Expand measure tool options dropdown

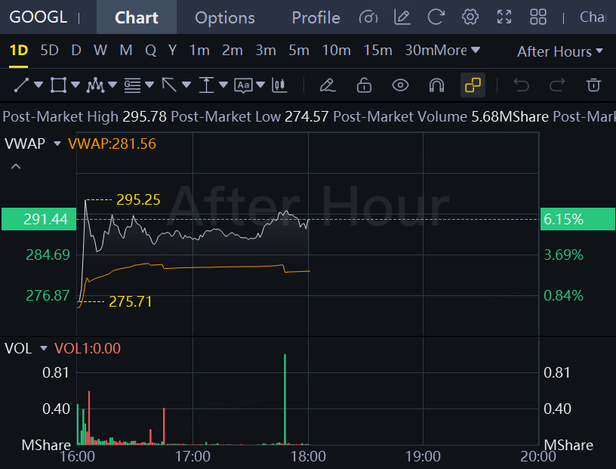223,84
